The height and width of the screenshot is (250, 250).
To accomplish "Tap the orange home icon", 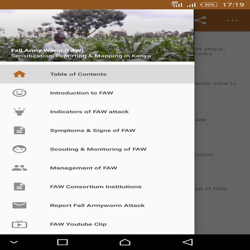I will [20, 74].
